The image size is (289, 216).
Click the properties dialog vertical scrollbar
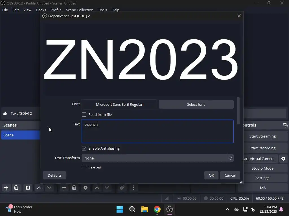pos(238,111)
